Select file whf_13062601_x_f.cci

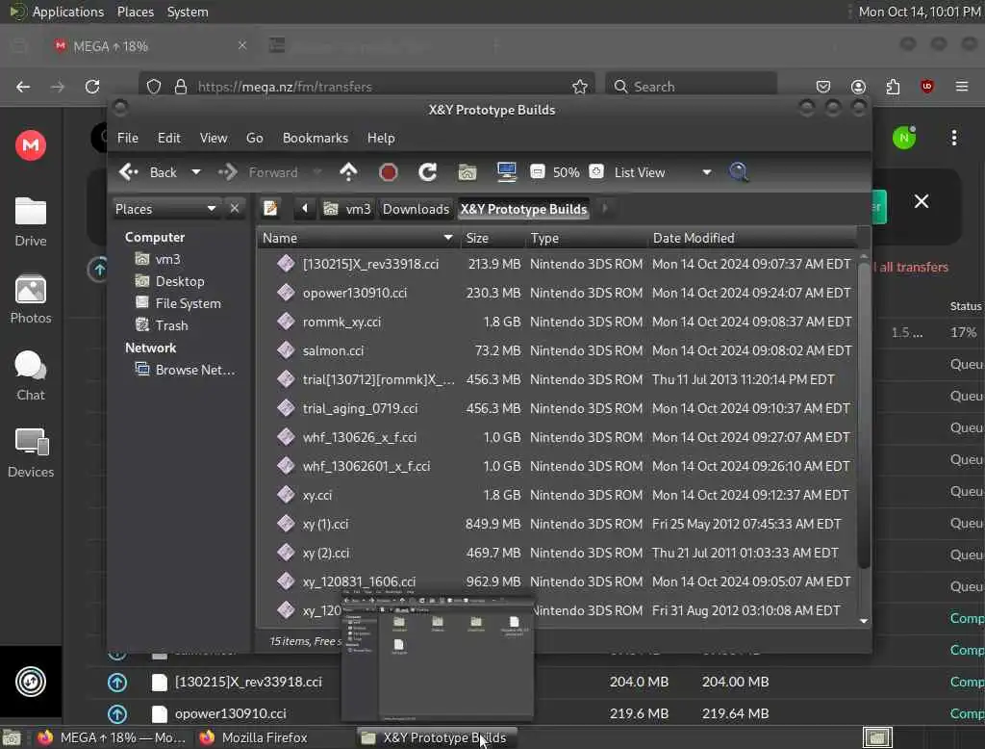coord(366,467)
